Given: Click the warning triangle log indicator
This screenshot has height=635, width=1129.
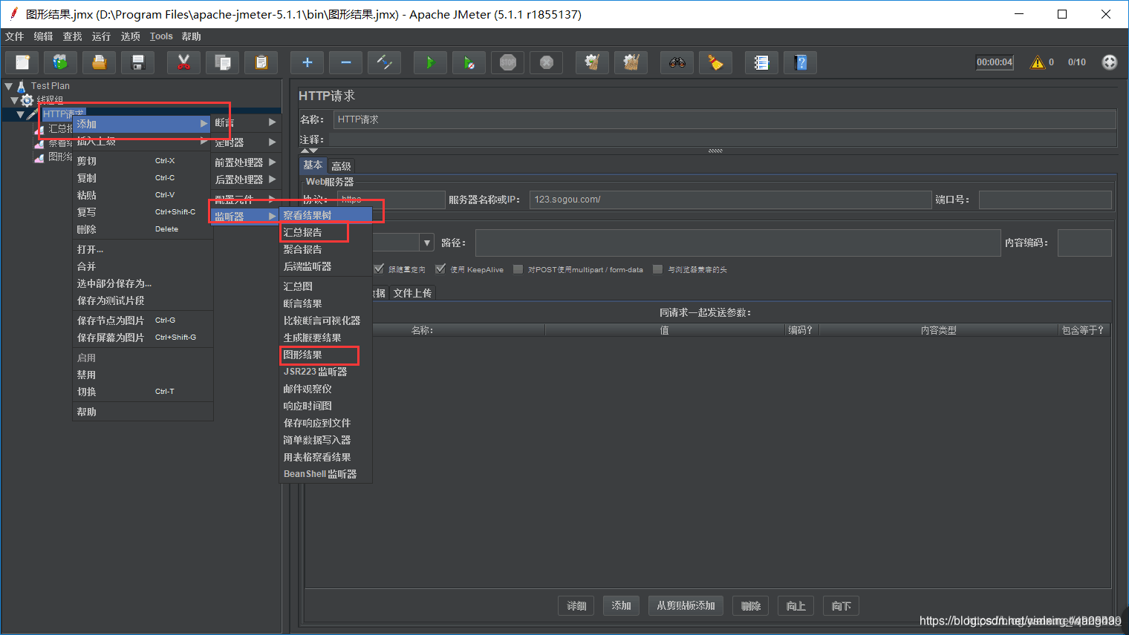Looking at the screenshot, I should click(x=1038, y=62).
